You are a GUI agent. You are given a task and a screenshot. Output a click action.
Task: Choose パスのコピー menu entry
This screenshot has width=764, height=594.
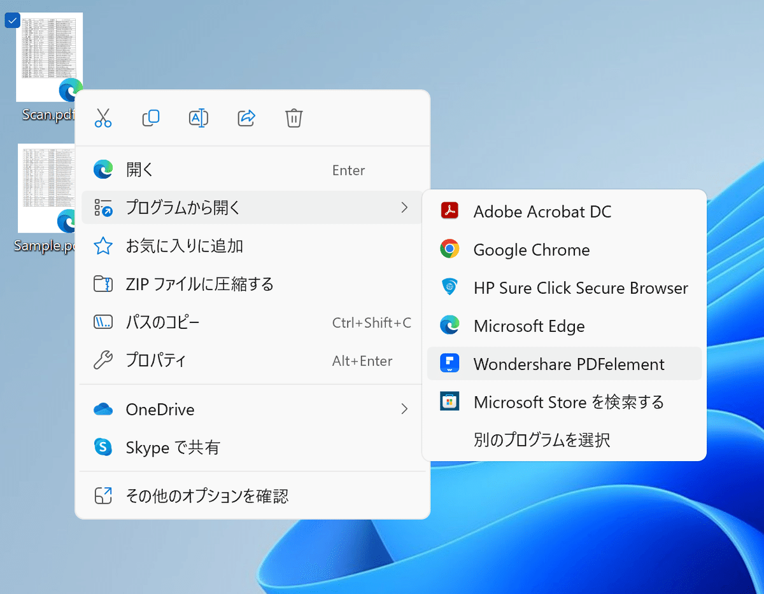[253, 322]
